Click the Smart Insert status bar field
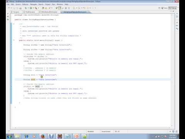185x139 pixels. [106, 131]
